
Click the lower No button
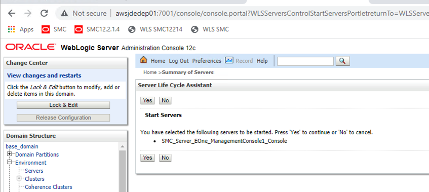point(165,158)
